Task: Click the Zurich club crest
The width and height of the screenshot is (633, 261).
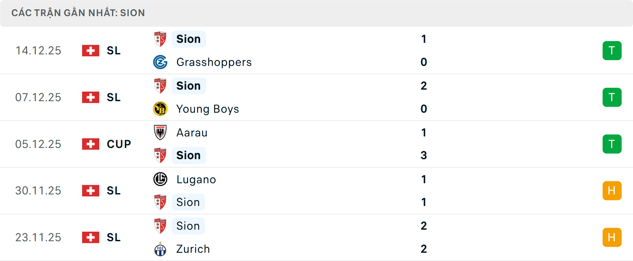Action: point(160,249)
